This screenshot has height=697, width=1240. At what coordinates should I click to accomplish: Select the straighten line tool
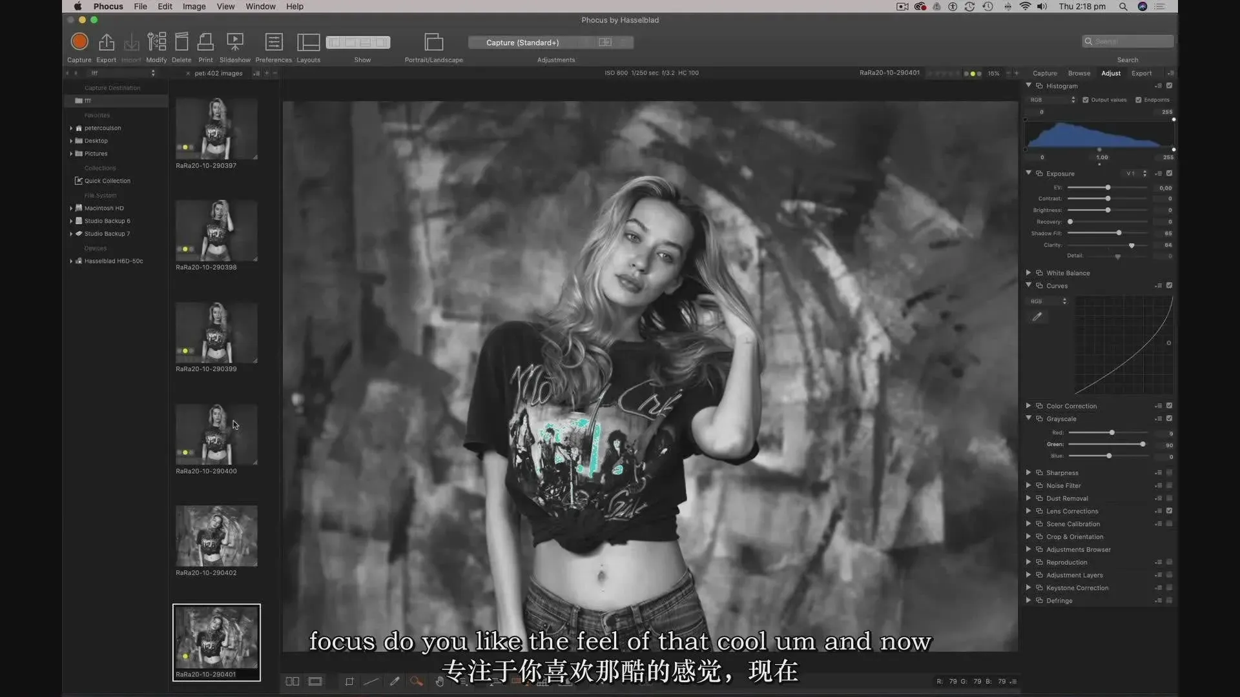(371, 682)
